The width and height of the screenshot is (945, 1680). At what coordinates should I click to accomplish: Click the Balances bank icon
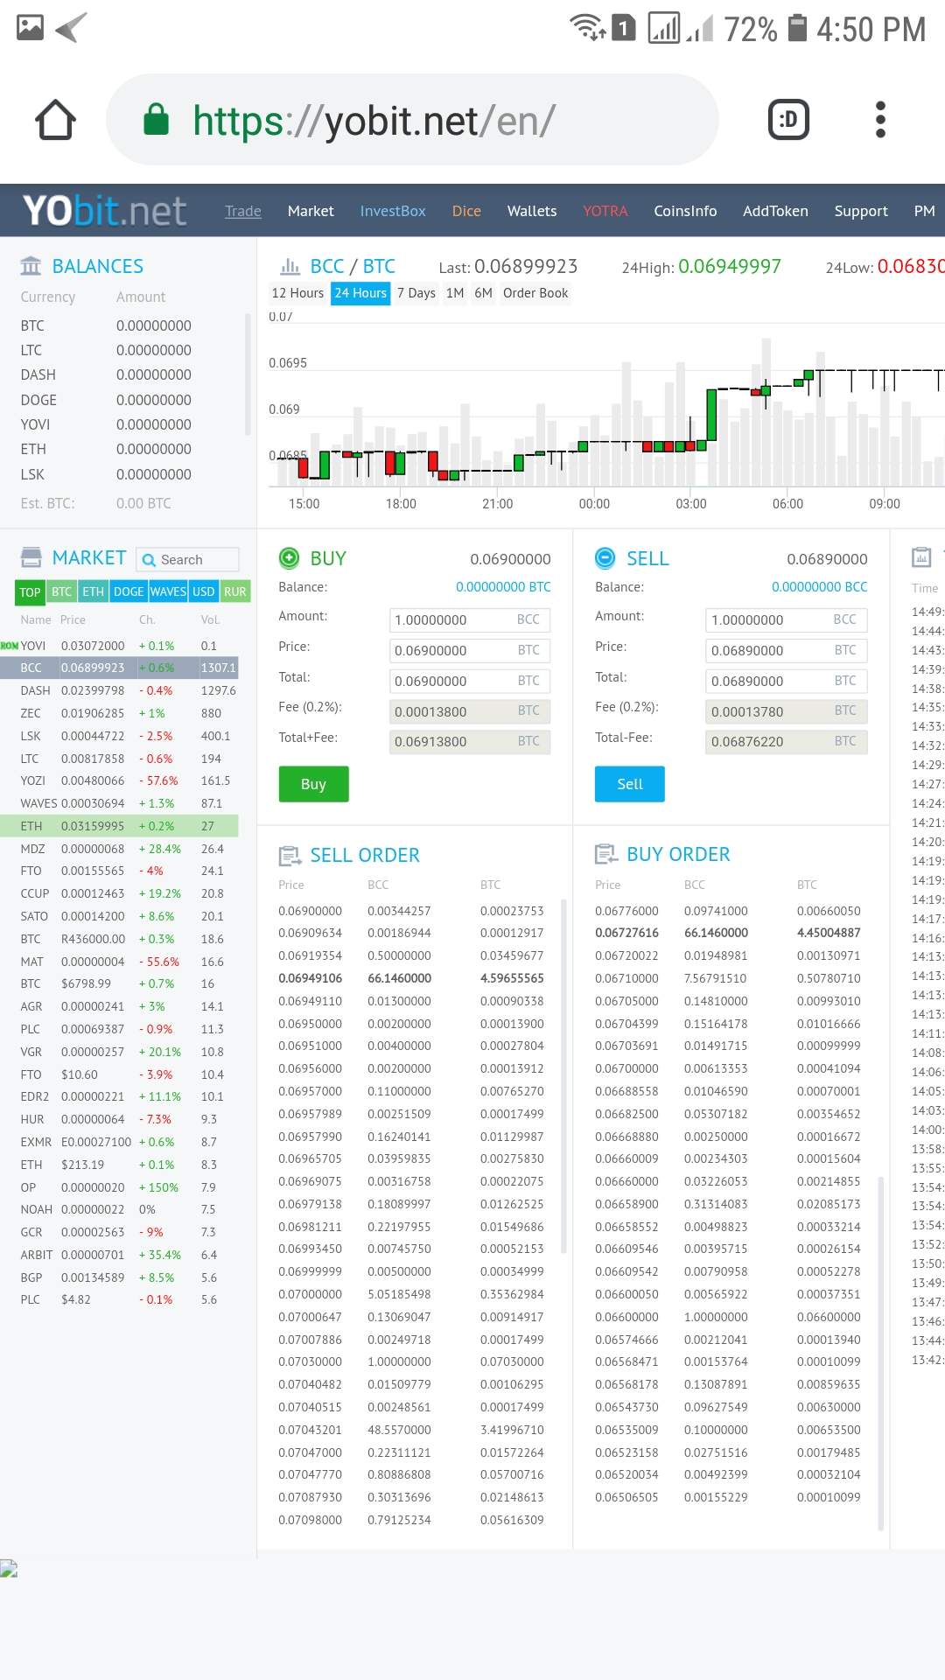point(31,266)
